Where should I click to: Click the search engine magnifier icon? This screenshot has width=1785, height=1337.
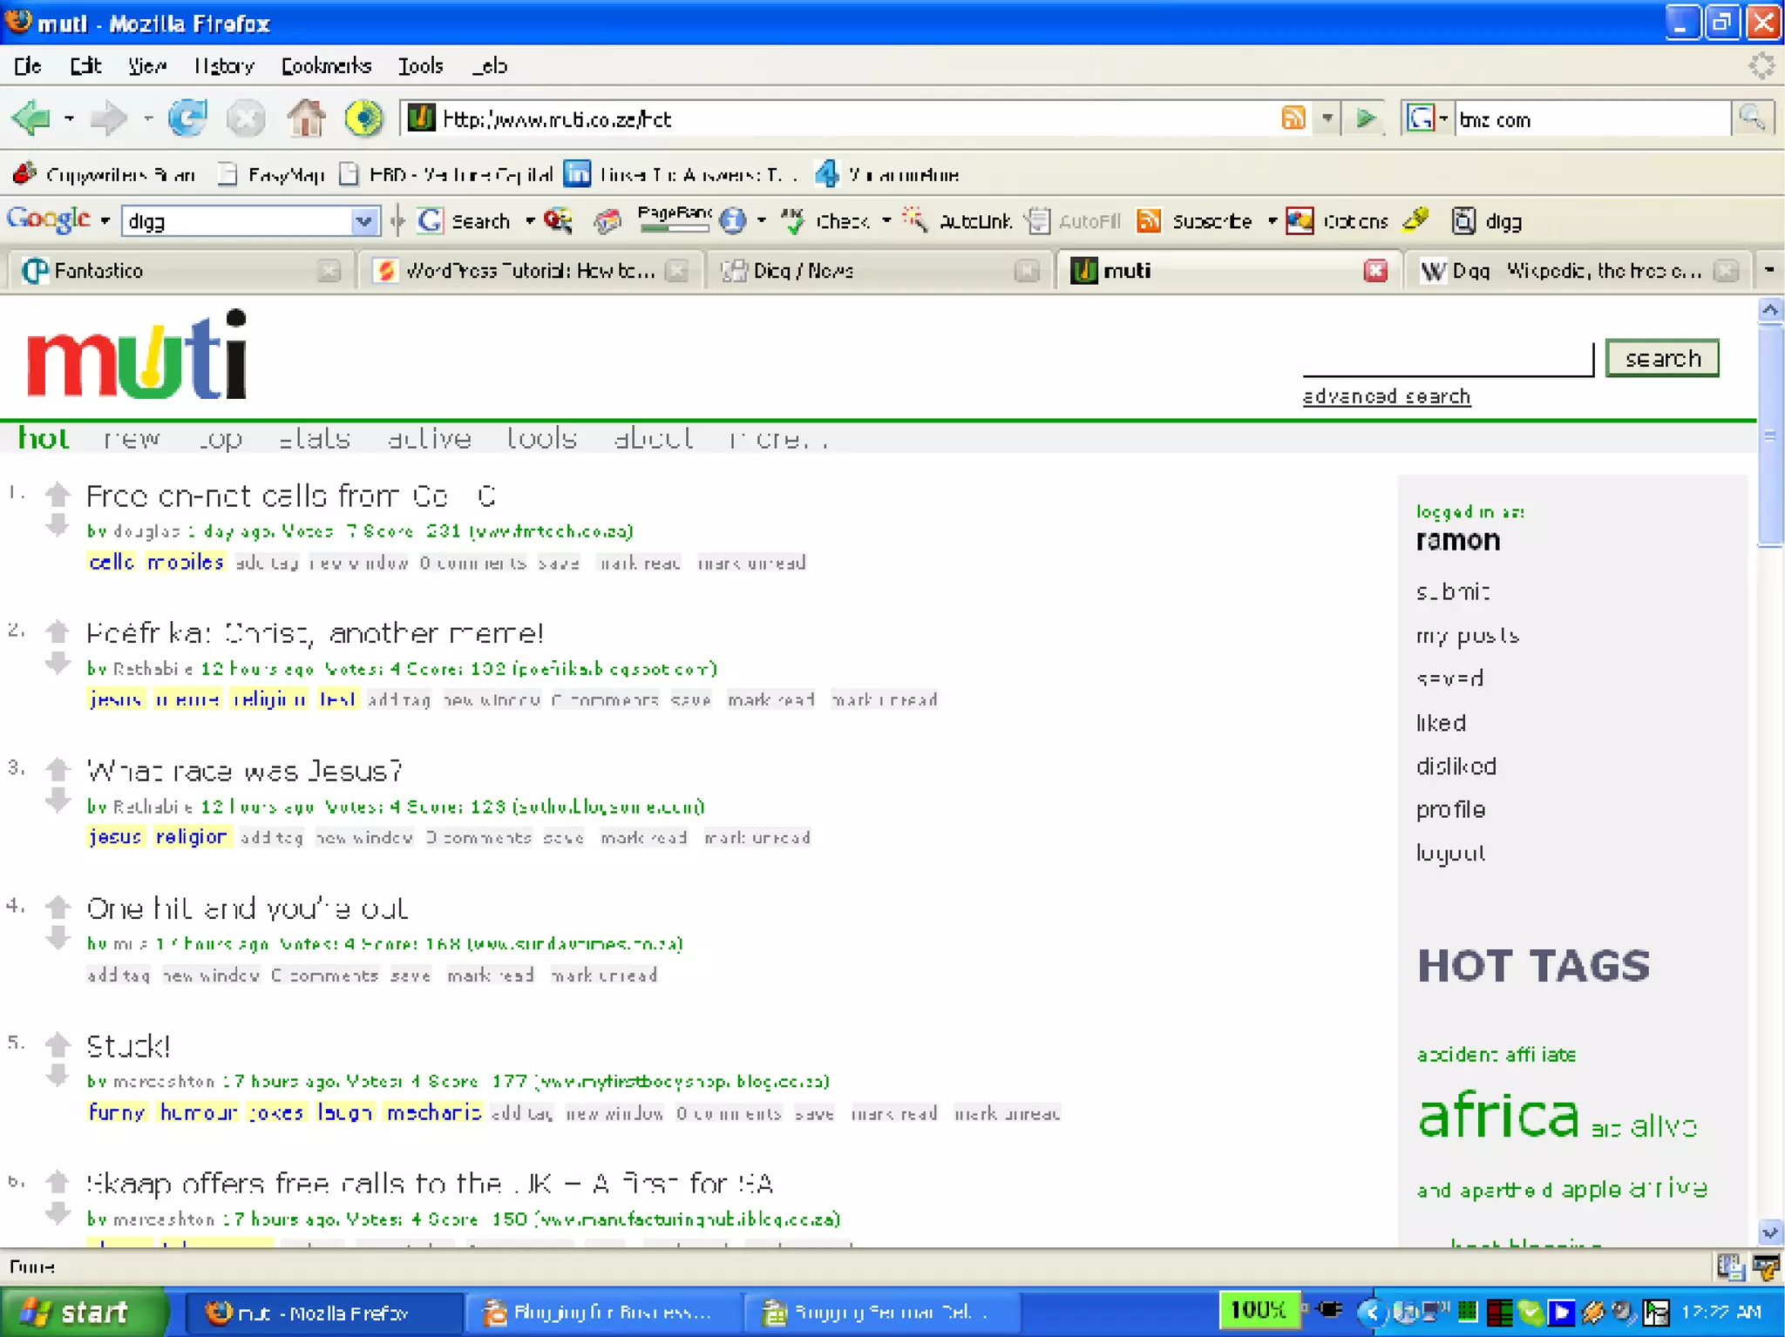(1752, 118)
